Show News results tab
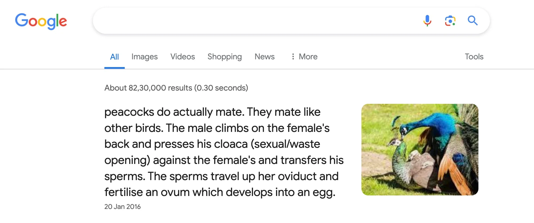534x223 pixels. 264,57
